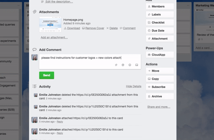214x140 pixels.
Task: Launch the CloudApp power-up
Action: point(159,55)
